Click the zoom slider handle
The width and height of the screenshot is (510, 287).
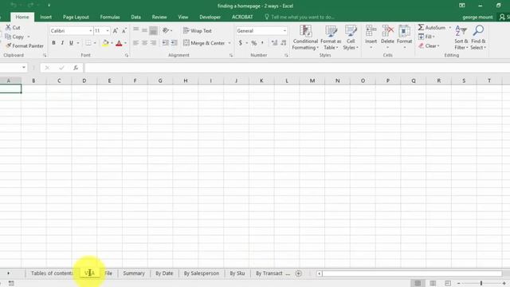tap(481, 284)
